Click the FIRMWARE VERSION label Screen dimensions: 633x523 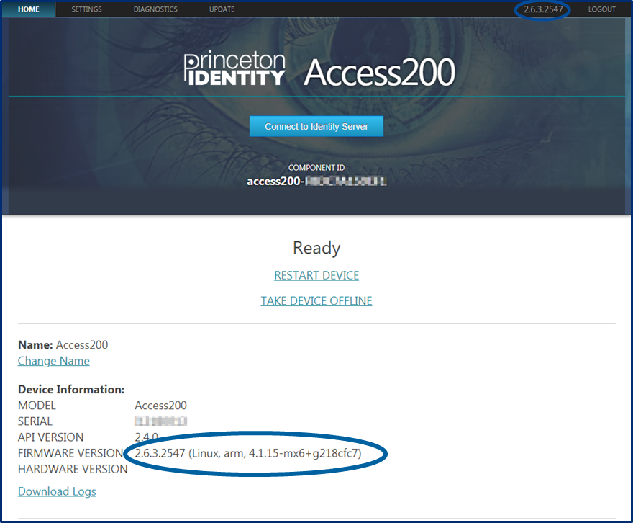(70, 453)
